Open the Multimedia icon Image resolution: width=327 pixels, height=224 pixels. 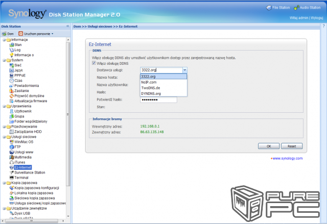coord(12,157)
